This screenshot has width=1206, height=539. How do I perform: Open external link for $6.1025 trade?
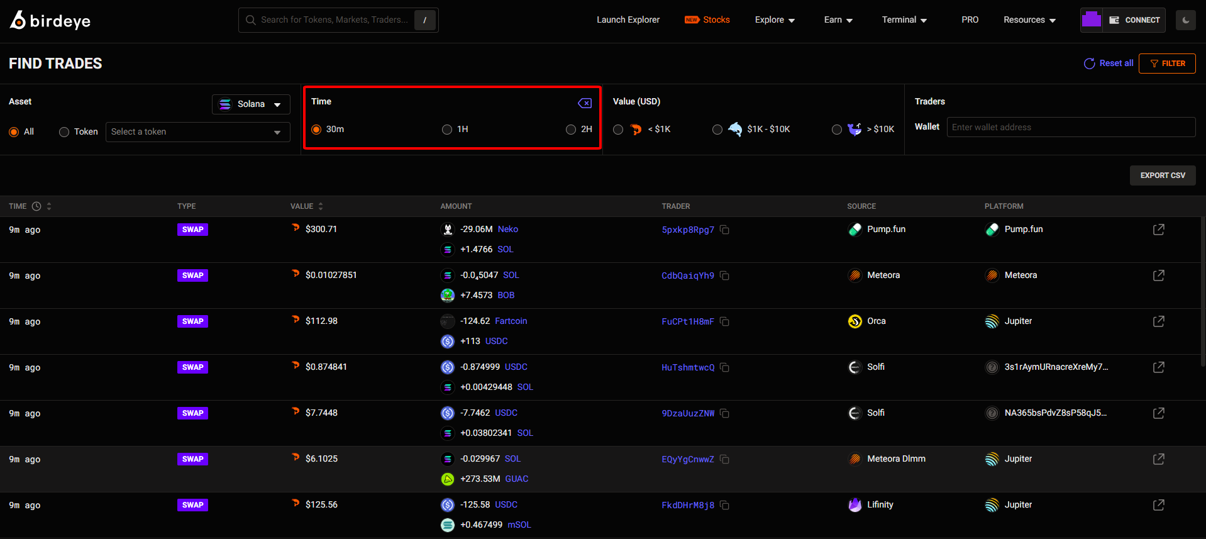1158,459
